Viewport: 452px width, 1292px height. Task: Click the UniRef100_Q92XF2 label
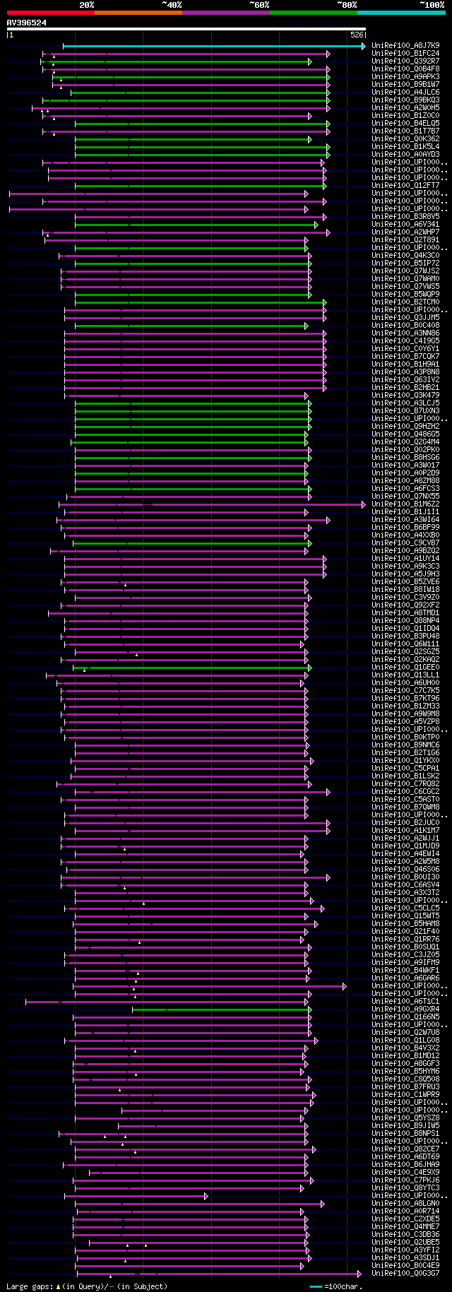click(405, 605)
